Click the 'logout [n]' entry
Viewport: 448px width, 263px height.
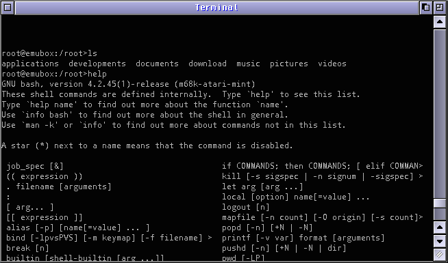tap(246, 208)
